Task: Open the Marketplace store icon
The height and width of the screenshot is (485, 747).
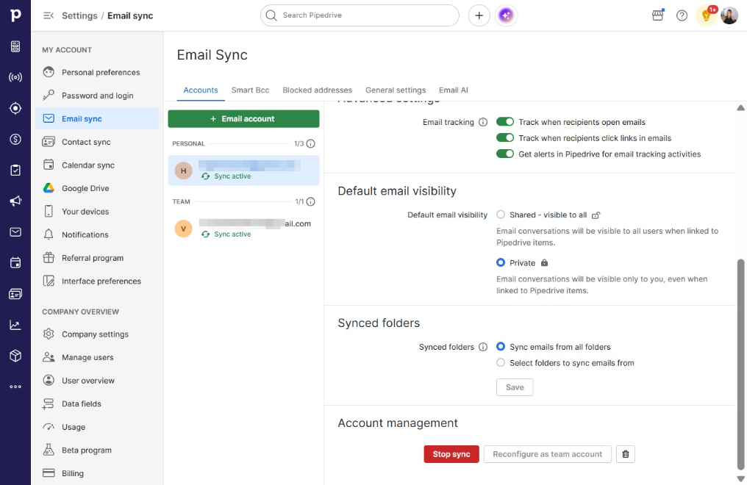Action: click(x=658, y=15)
